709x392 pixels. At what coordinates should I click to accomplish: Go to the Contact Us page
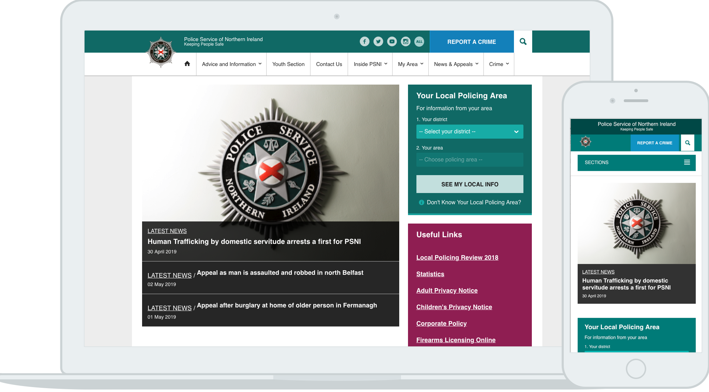click(329, 64)
